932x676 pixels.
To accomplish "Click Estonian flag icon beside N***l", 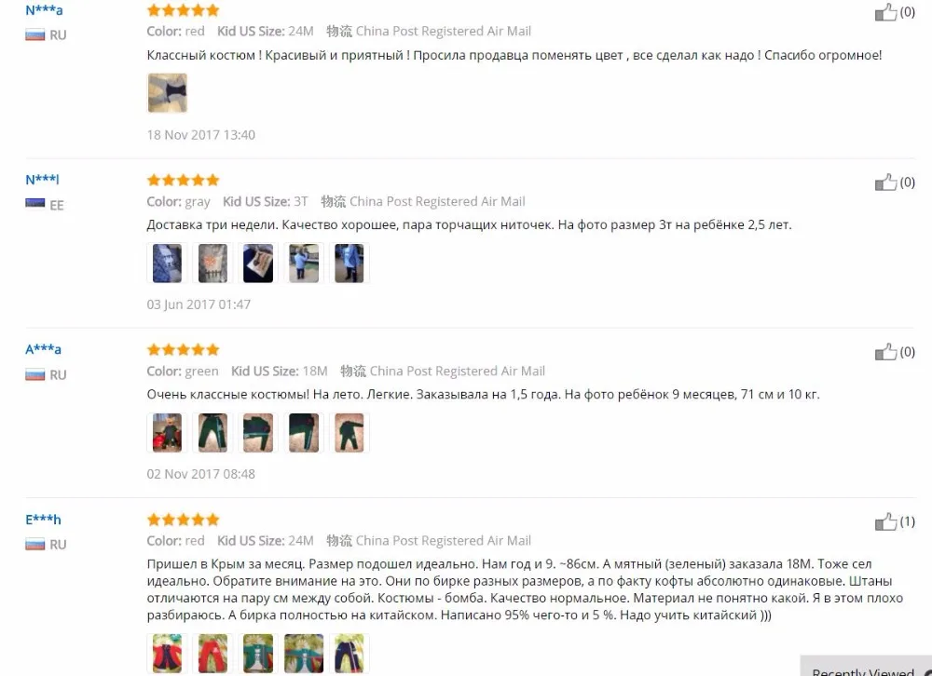I will click(x=35, y=204).
